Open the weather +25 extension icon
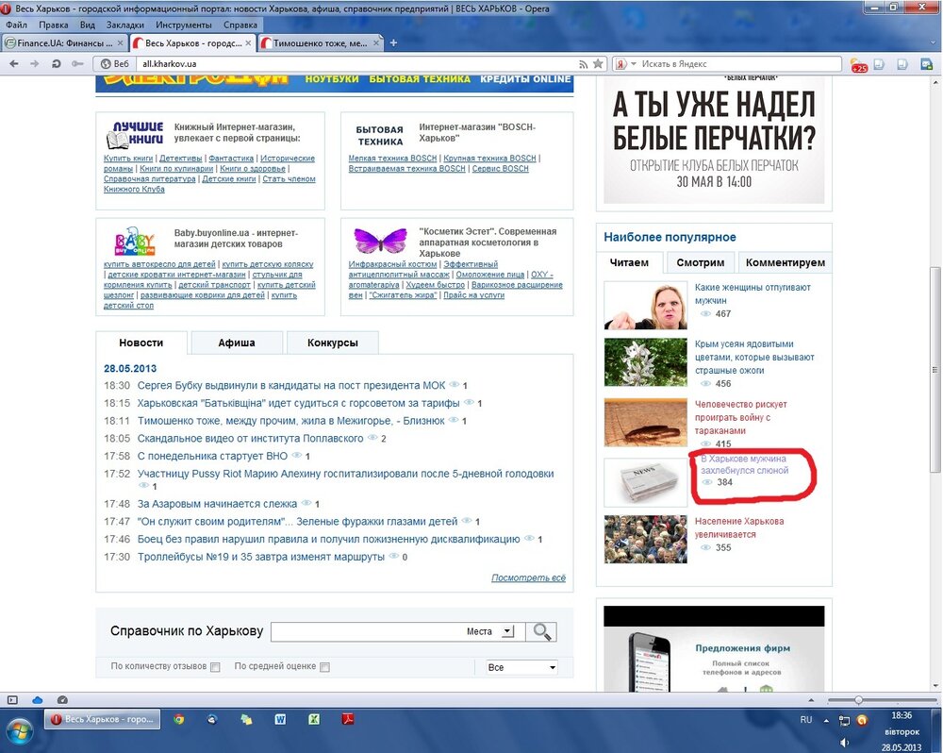 858,64
